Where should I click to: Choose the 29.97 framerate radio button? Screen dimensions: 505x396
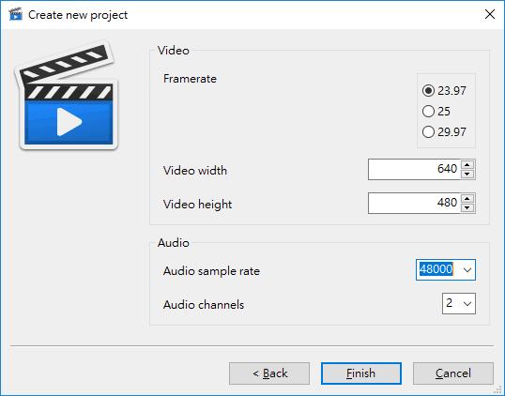[444, 132]
